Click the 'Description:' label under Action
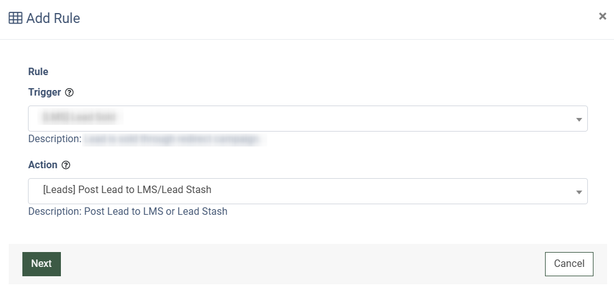This screenshot has width=614, height=293. (55, 211)
